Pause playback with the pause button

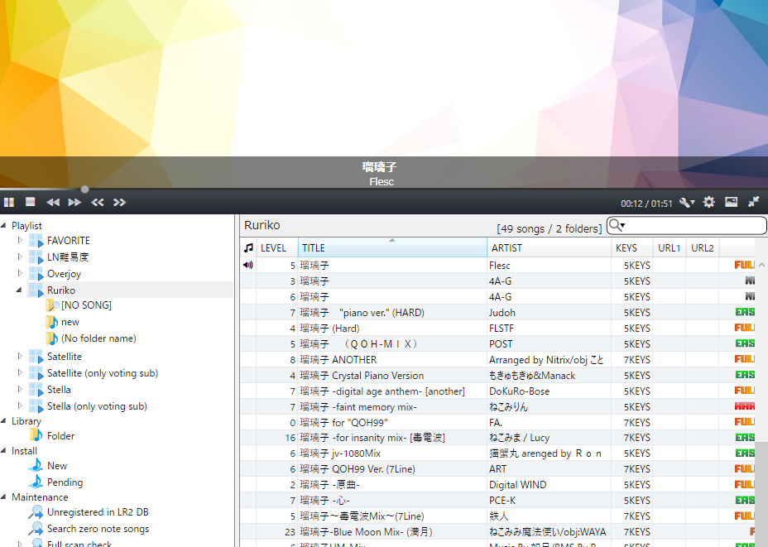click(x=9, y=202)
